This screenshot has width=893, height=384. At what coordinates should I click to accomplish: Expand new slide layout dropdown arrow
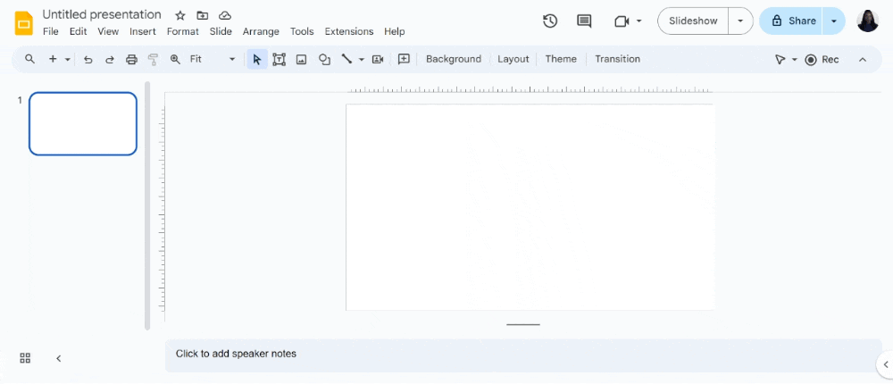(67, 59)
